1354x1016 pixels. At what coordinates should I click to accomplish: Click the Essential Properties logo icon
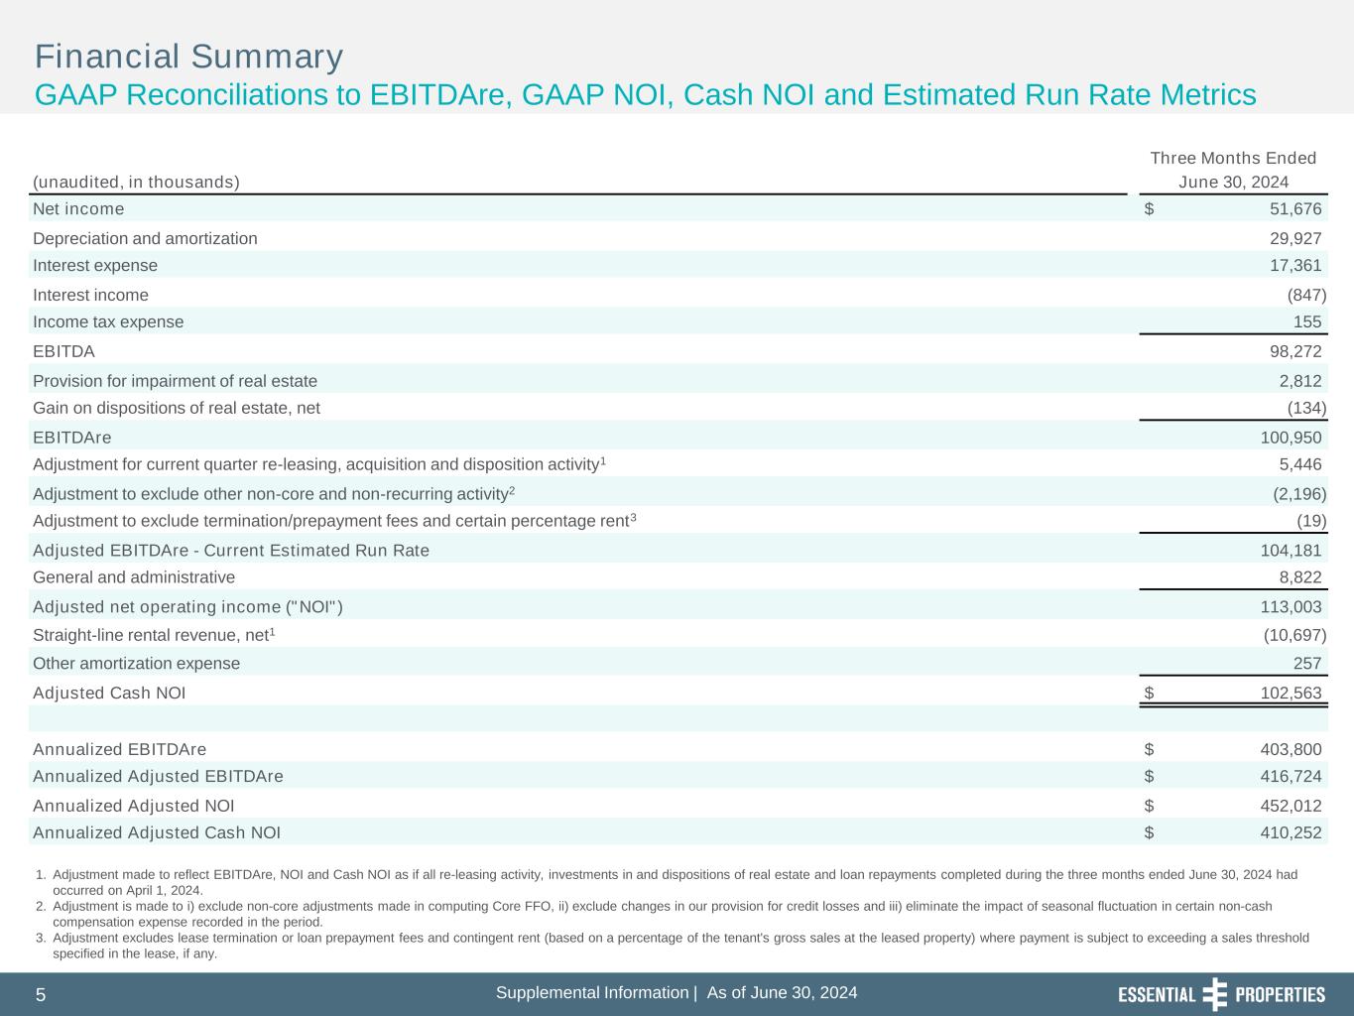1214,994
